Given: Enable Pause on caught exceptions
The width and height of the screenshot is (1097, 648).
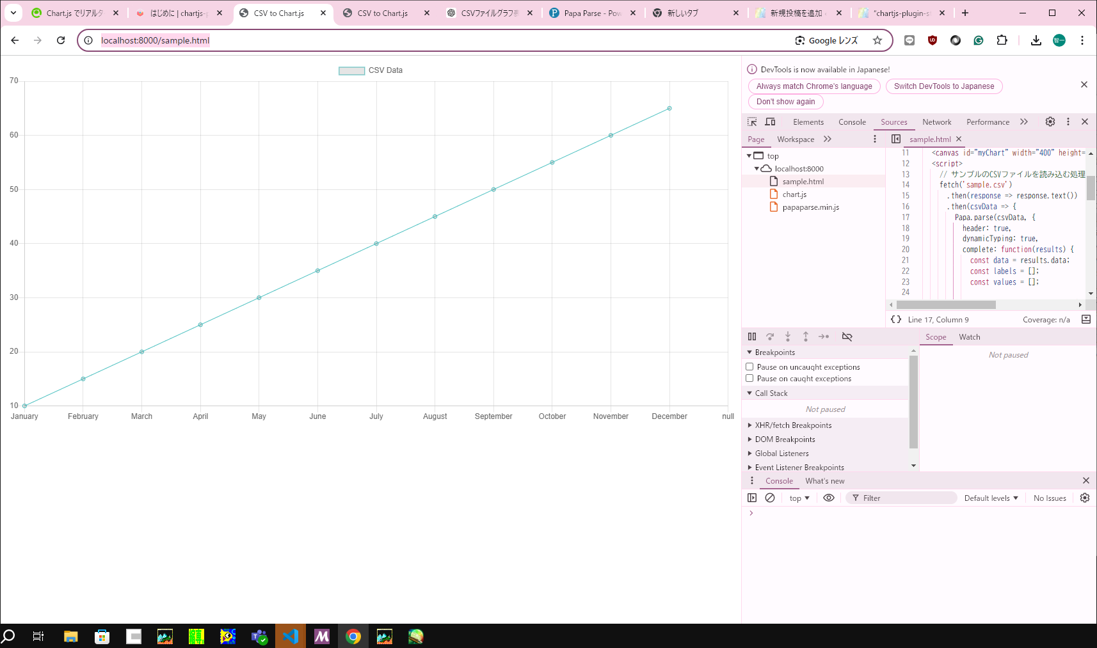Looking at the screenshot, I should (x=749, y=378).
